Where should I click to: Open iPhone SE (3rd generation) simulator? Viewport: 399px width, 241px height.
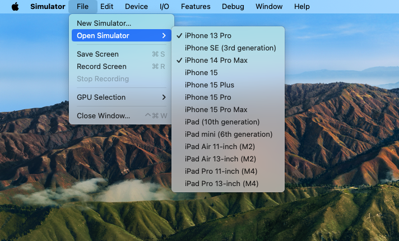[228, 48]
